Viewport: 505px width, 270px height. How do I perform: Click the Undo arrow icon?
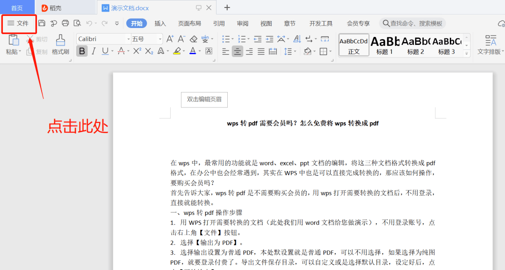point(89,23)
